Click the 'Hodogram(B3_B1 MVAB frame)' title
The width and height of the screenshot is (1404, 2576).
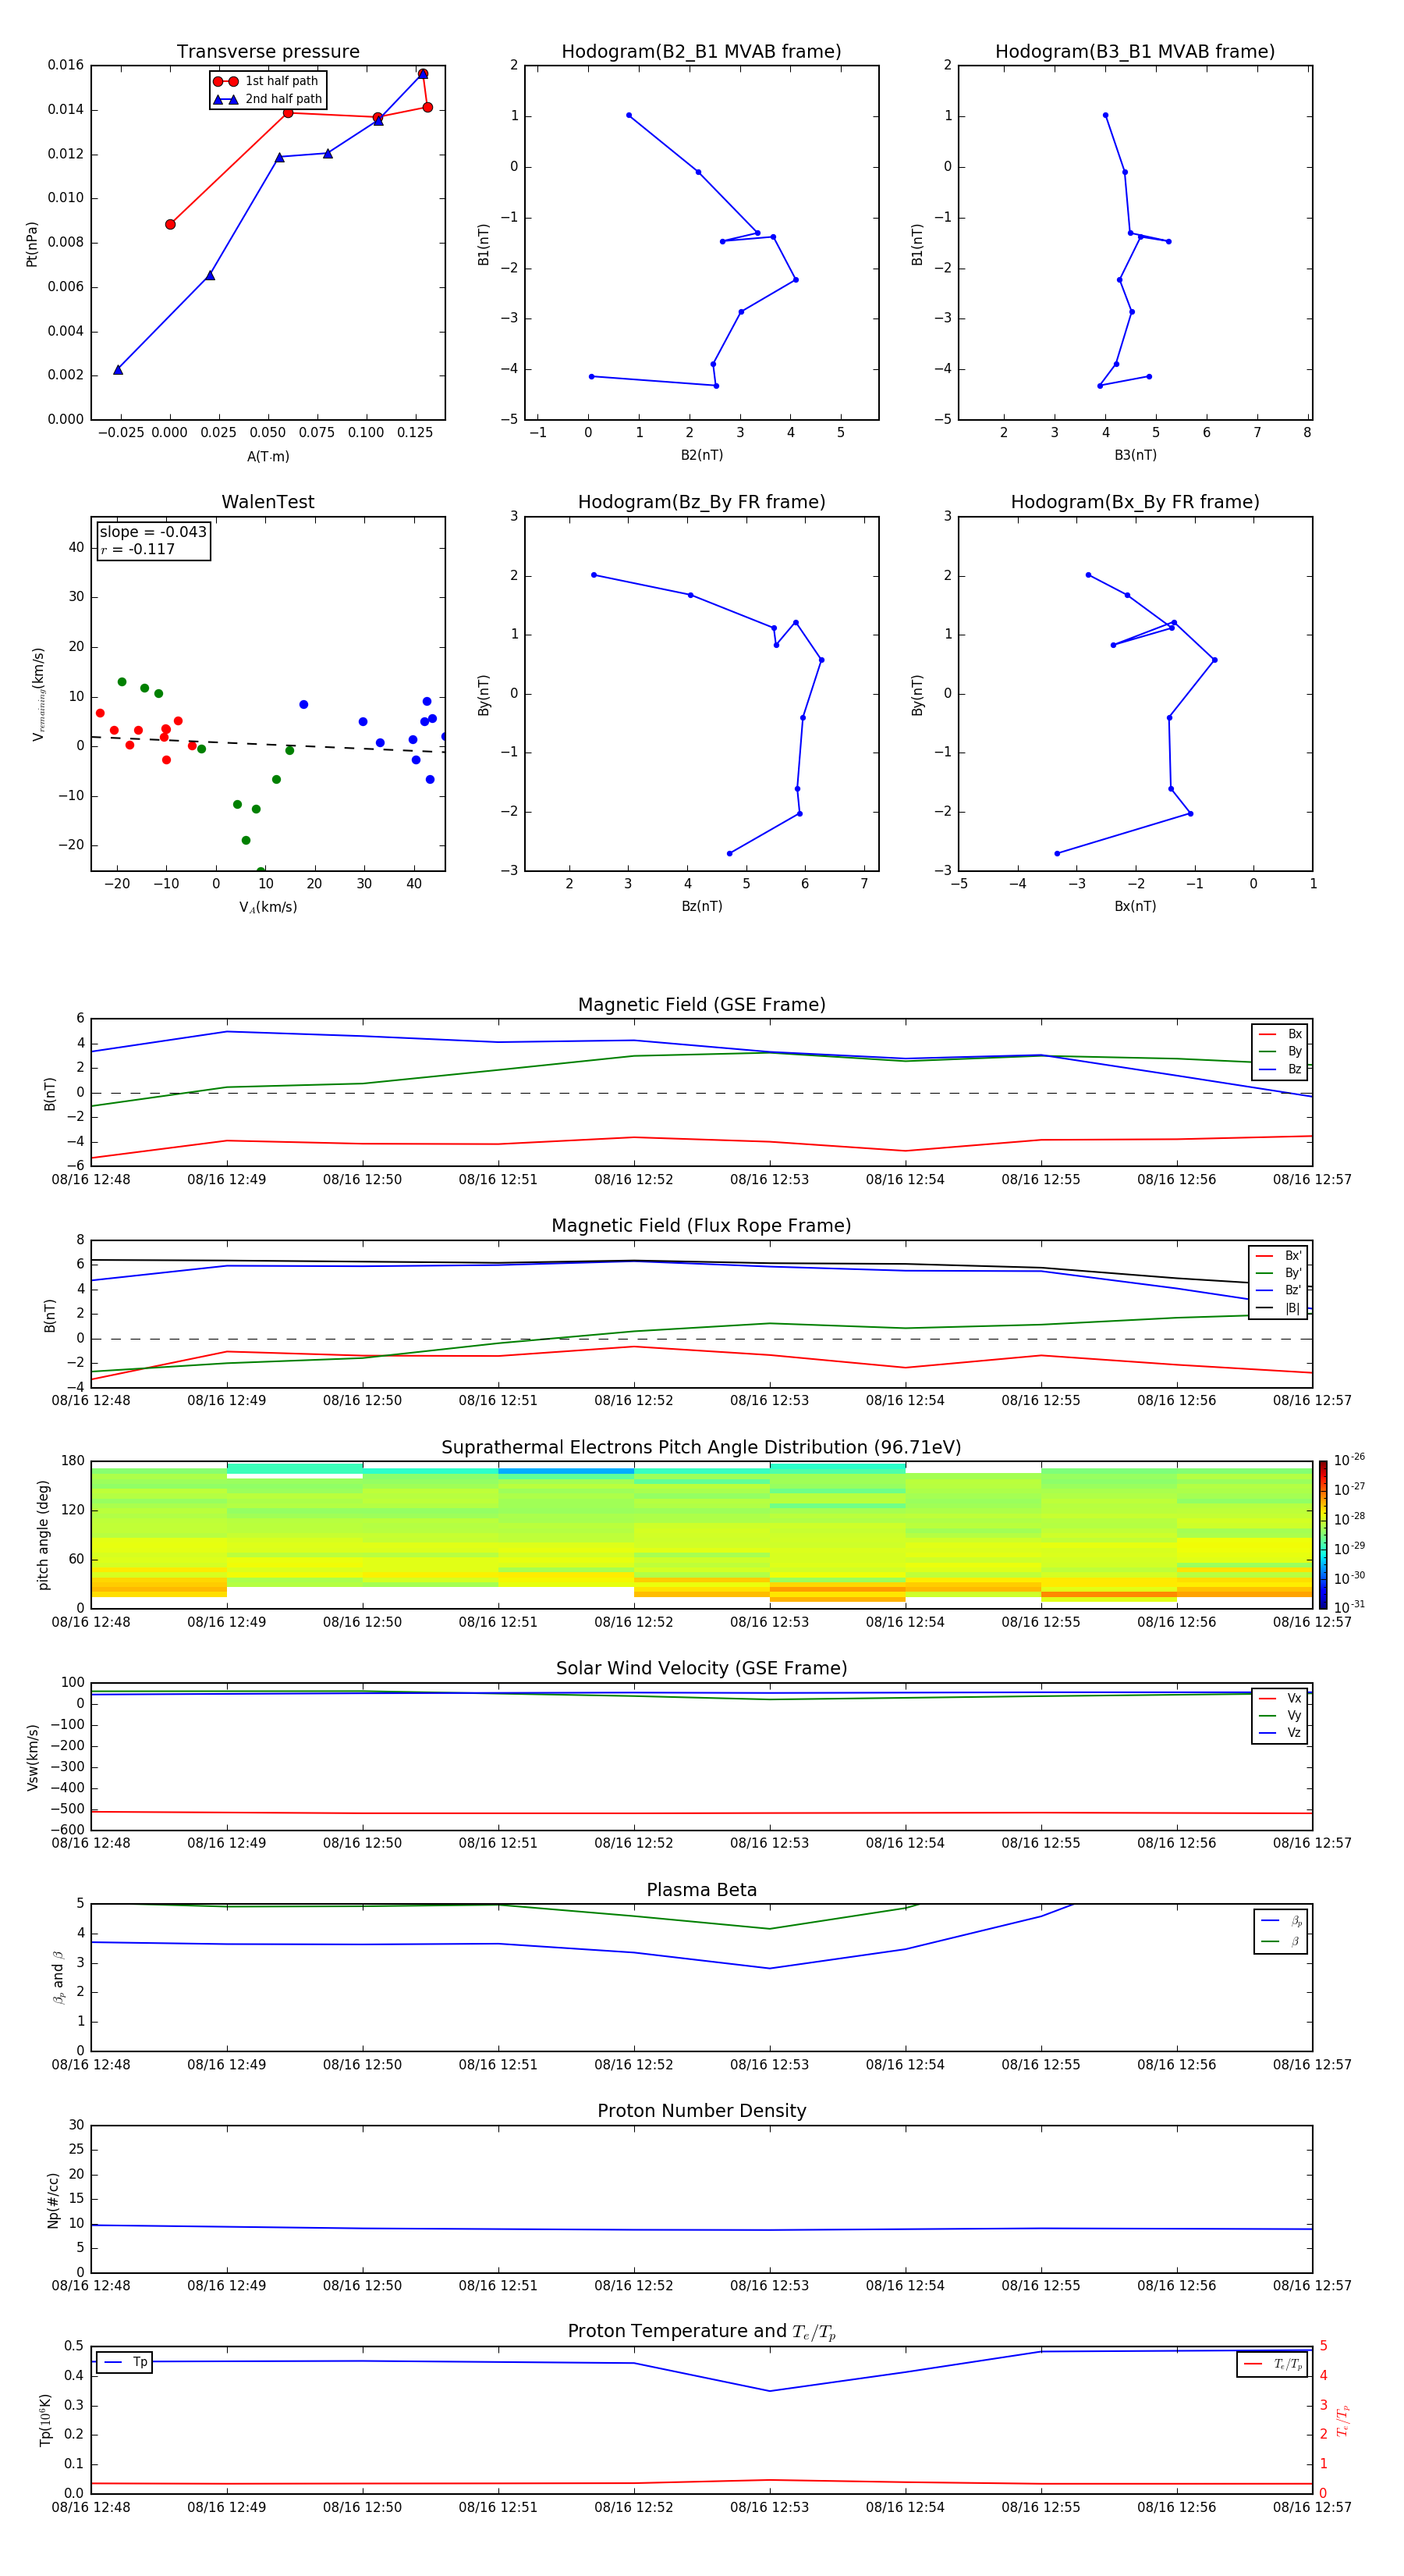pos(1135,52)
